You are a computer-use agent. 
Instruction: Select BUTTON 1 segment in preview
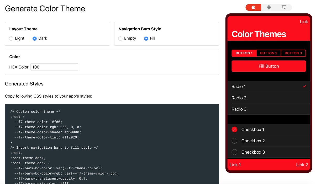(x=244, y=53)
